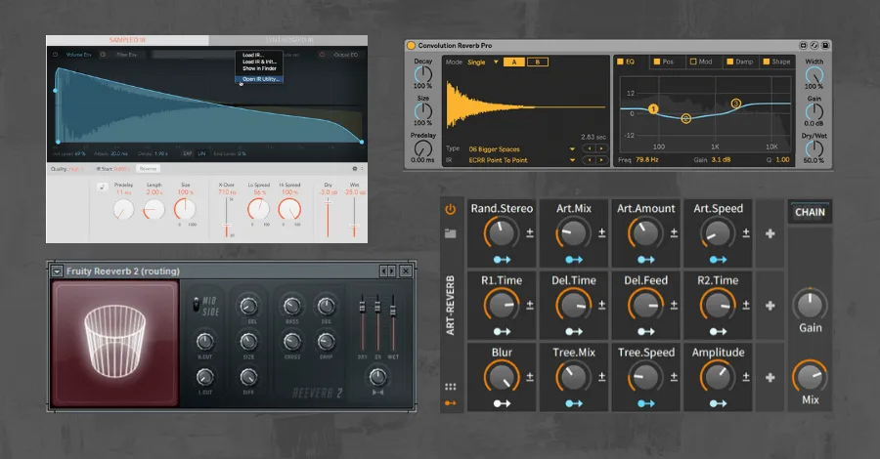Flip Mid/Side switch in Reeverb 2
This screenshot has height=459, width=880.
click(x=196, y=305)
